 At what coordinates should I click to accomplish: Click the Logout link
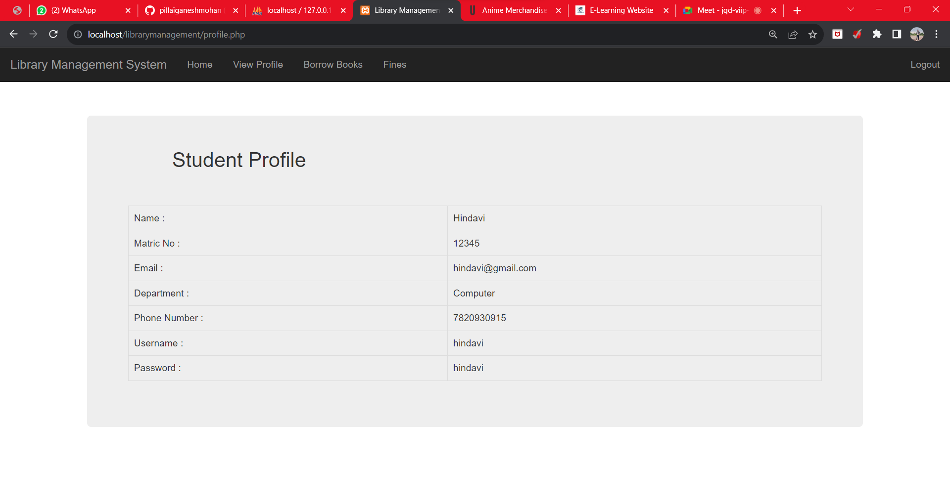pyautogui.click(x=925, y=65)
